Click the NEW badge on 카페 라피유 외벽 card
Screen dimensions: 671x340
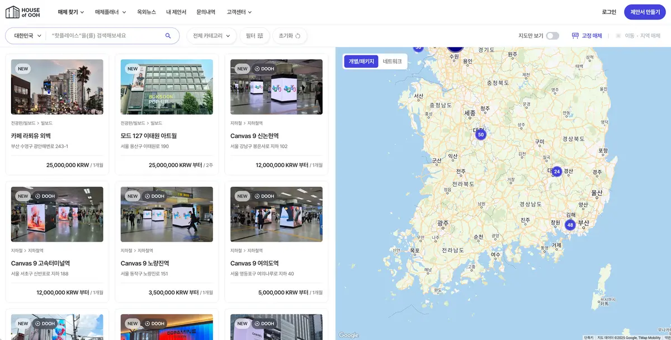click(x=22, y=68)
